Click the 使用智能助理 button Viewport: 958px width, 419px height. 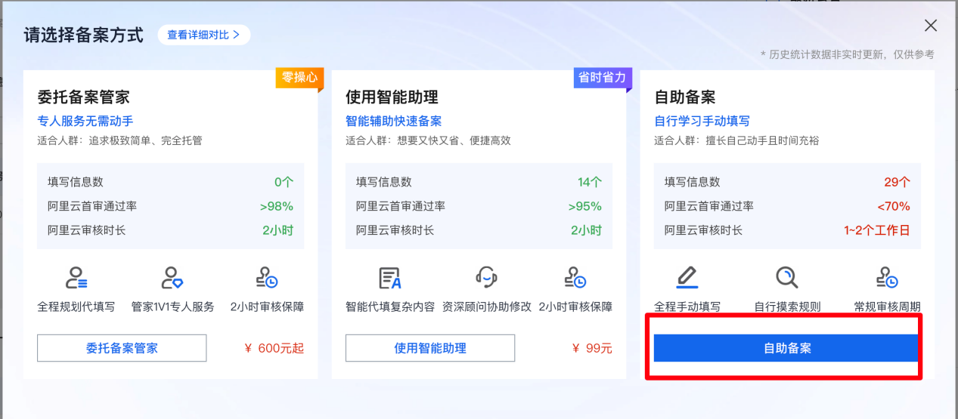430,348
